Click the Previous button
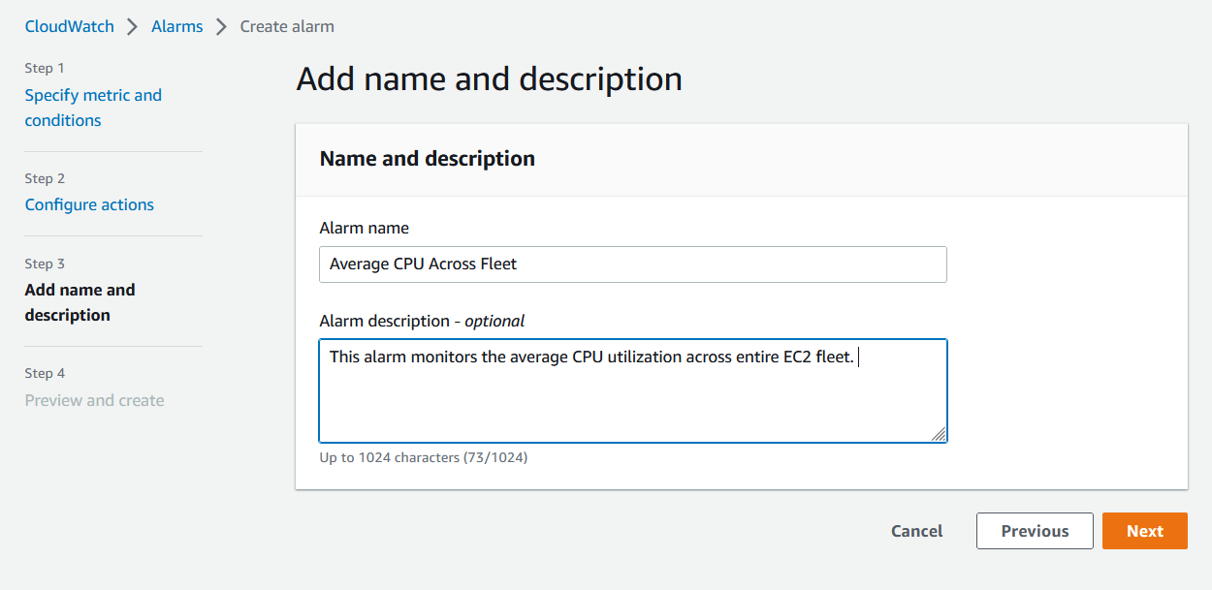The image size is (1212, 590). (1035, 531)
